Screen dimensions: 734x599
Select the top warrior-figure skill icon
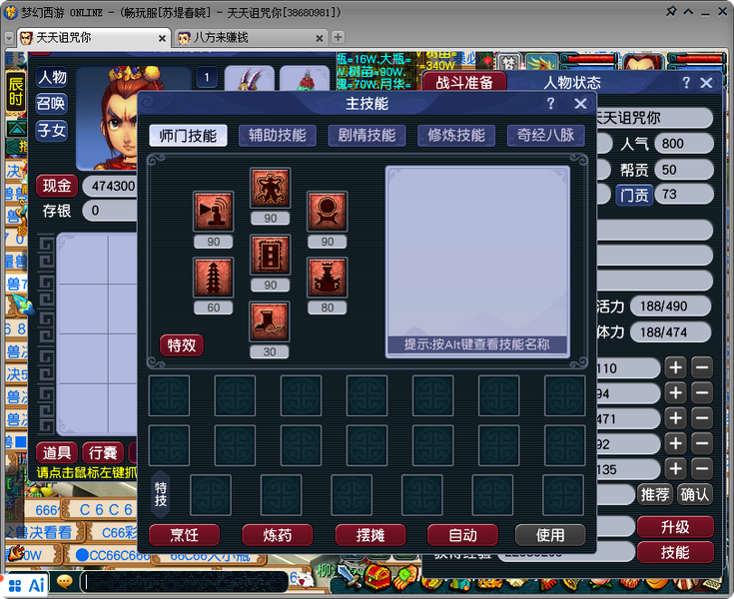(x=270, y=188)
